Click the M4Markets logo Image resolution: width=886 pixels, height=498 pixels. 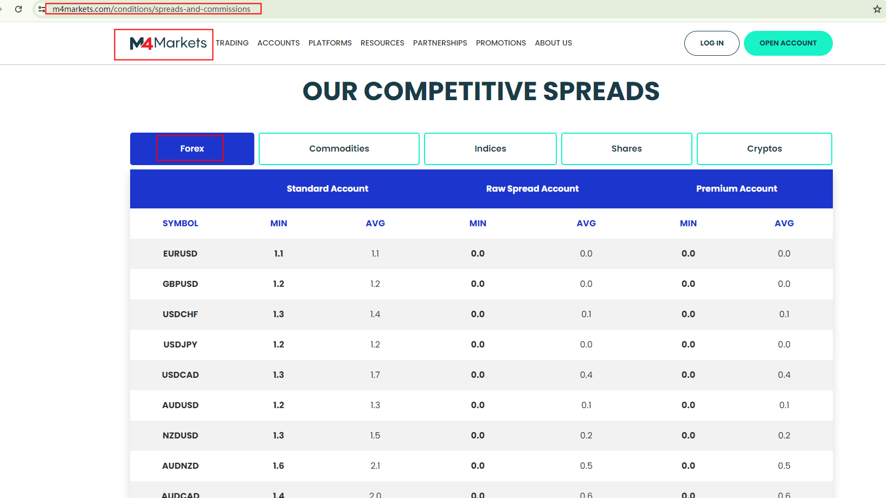tap(168, 43)
